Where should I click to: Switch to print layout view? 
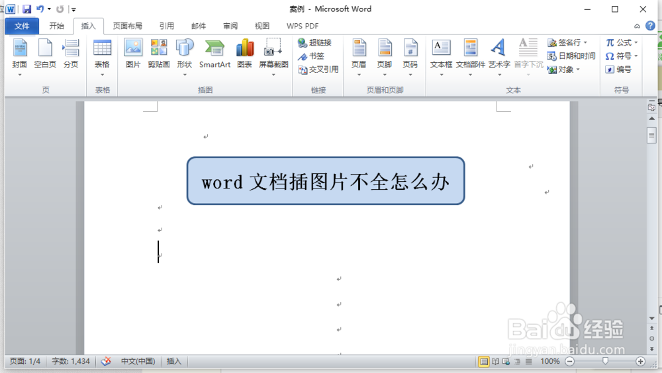pos(484,362)
